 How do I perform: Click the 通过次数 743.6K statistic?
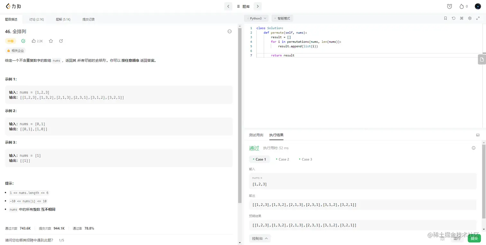(x=18, y=228)
